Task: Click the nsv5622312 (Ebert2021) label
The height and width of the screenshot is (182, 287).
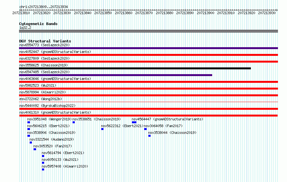Action: [x=122, y=126]
